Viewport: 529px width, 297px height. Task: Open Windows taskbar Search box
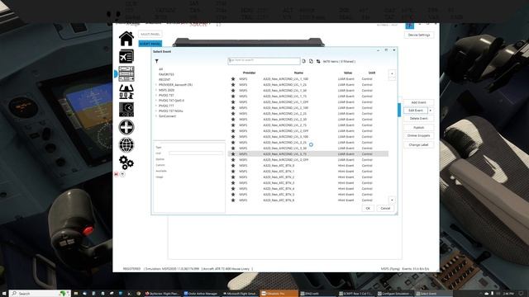40,294
